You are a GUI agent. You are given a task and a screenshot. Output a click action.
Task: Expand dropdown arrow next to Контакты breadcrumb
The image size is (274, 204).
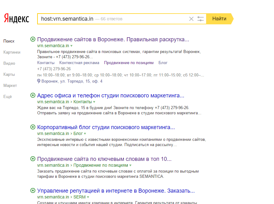click(94, 102)
